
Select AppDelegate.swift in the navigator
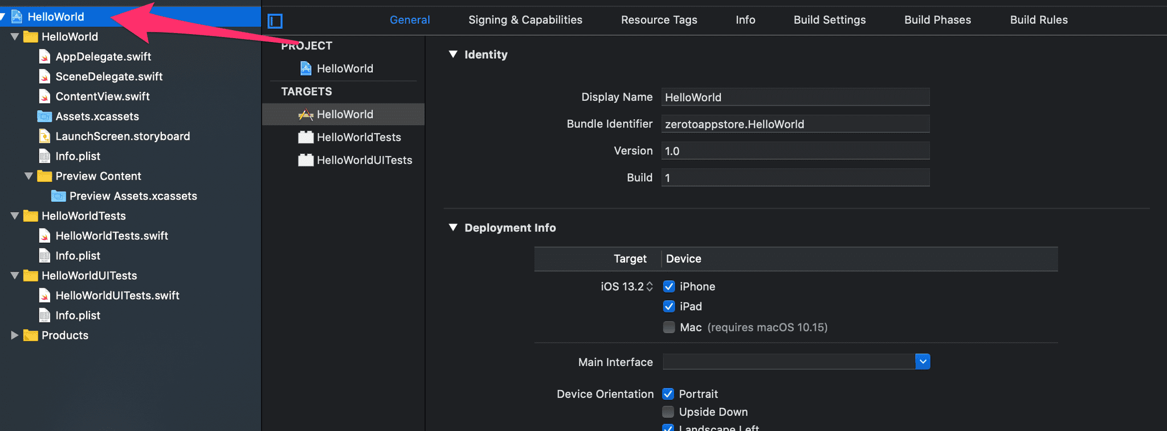point(103,56)
